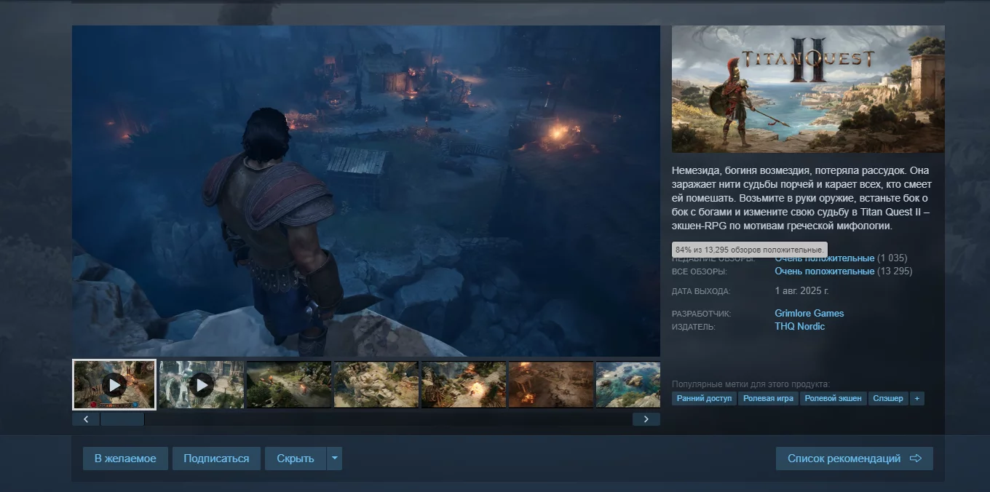Open the dropdown arrow next to Скрыть
Image resolution: width=990 pixels, height=492 pixels.
pos(335,459)
